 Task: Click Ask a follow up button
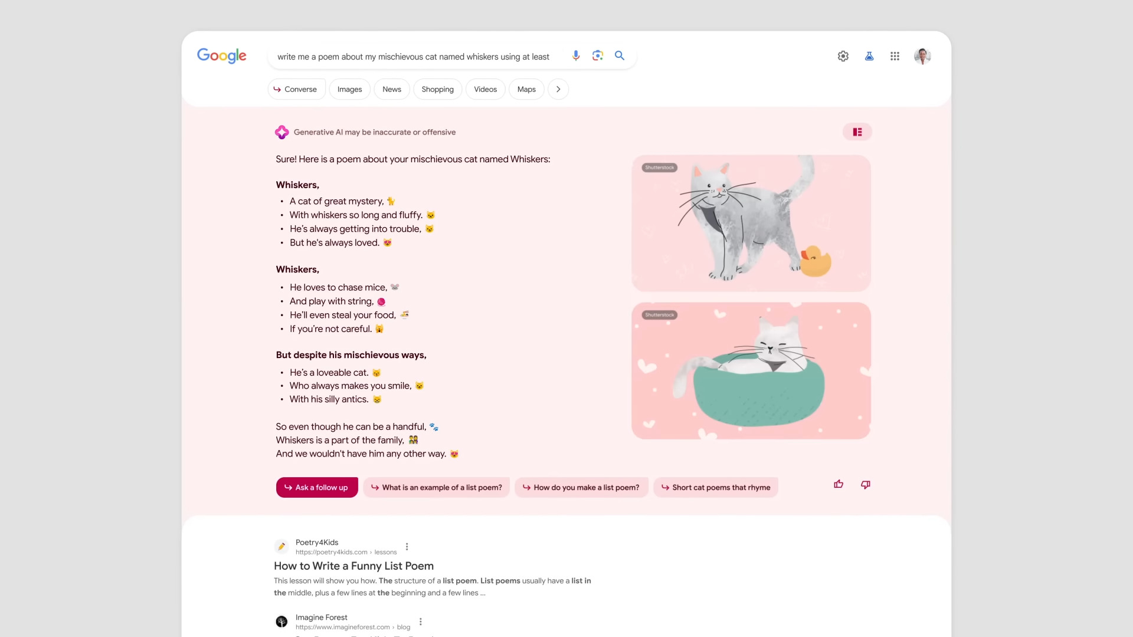317,488
